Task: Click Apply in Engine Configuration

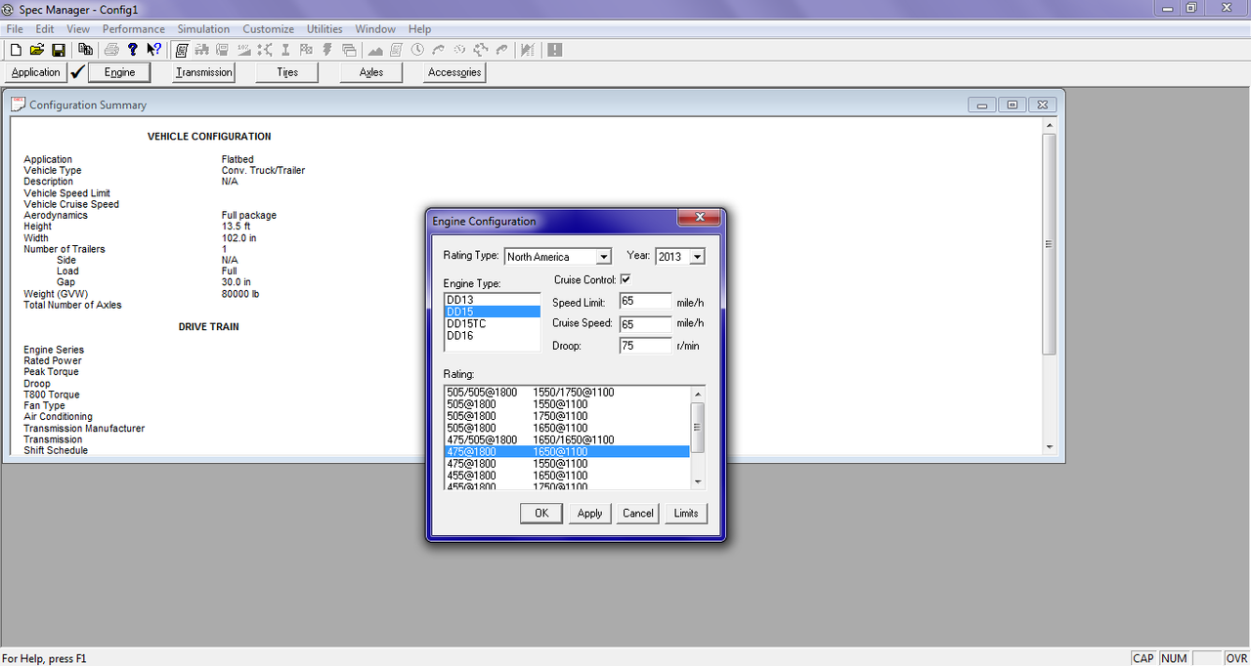Action: [589, 513]
